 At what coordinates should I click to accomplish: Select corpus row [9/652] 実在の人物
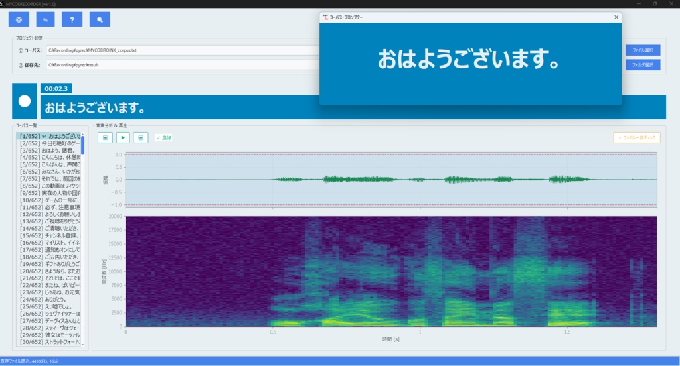[48, 193]
